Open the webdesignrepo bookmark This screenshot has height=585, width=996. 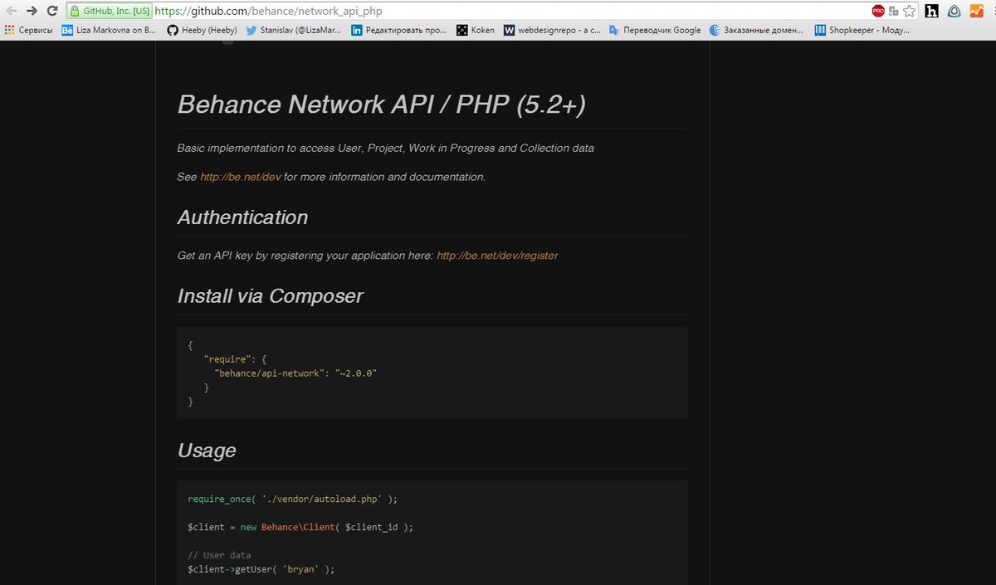pyautogui.click(x=552, y=30)
